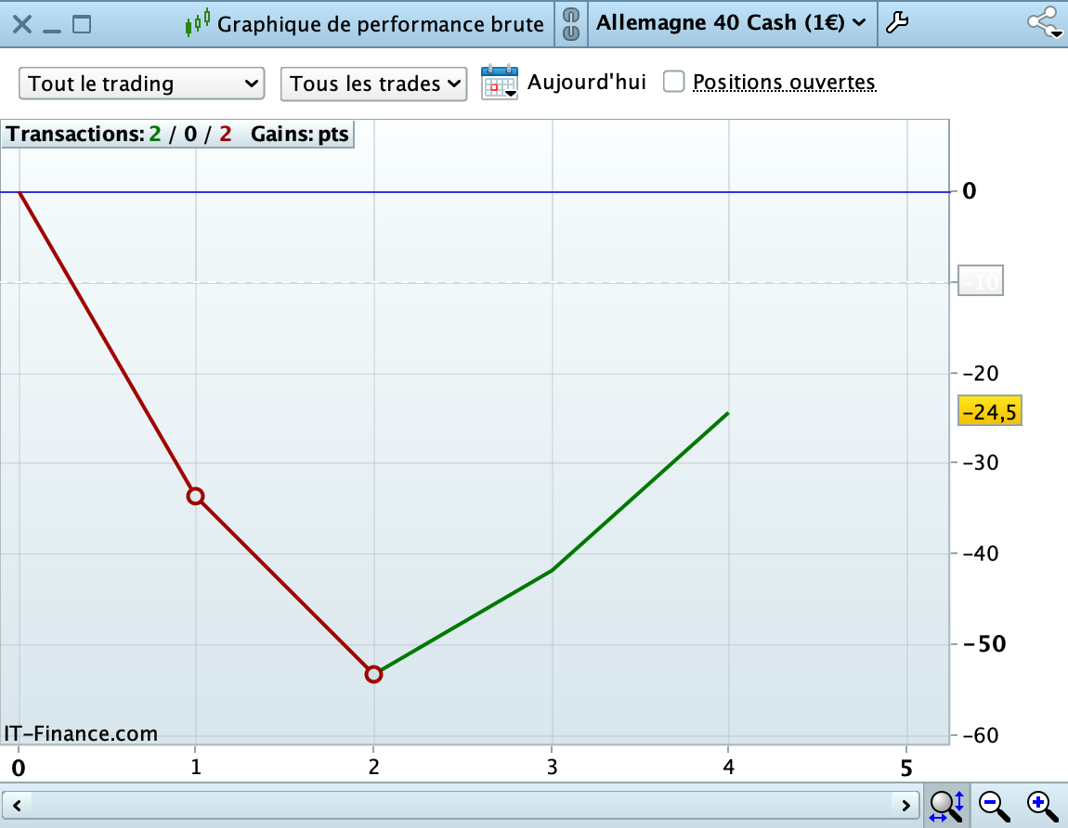Click the red circle marker at trade 1
1068x828 pixels.
point(195,496)
